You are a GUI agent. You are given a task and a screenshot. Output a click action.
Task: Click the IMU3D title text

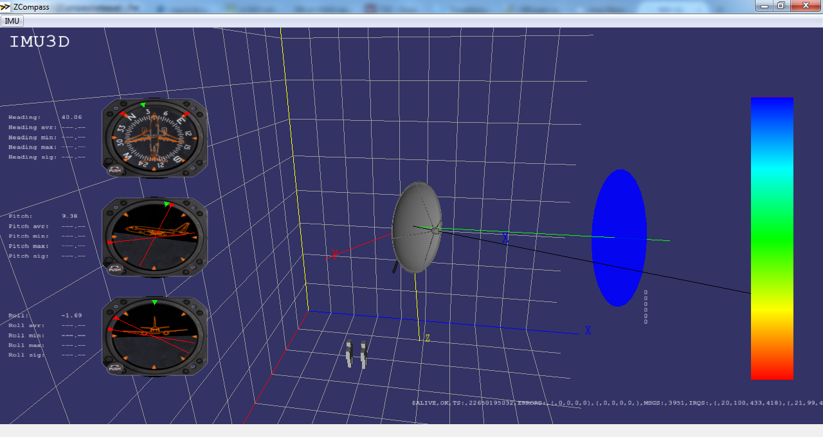point(39,42)
